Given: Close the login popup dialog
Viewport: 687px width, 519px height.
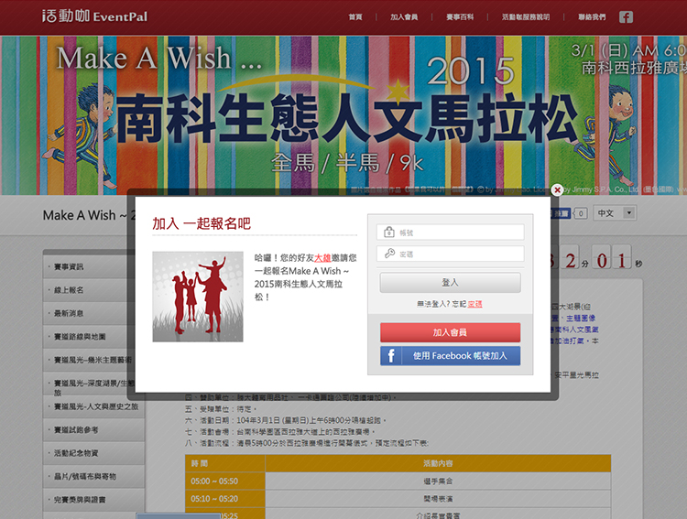Looking at the screenshot, I should click(557, 190).
